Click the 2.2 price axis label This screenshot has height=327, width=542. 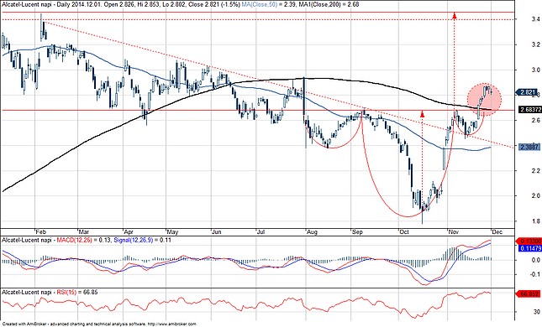[536, 171]
